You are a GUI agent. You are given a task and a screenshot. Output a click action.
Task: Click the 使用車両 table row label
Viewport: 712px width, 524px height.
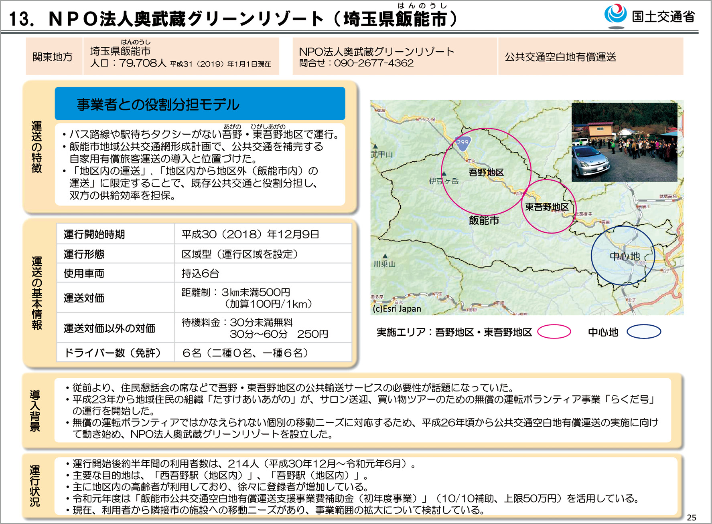(84, 273)
